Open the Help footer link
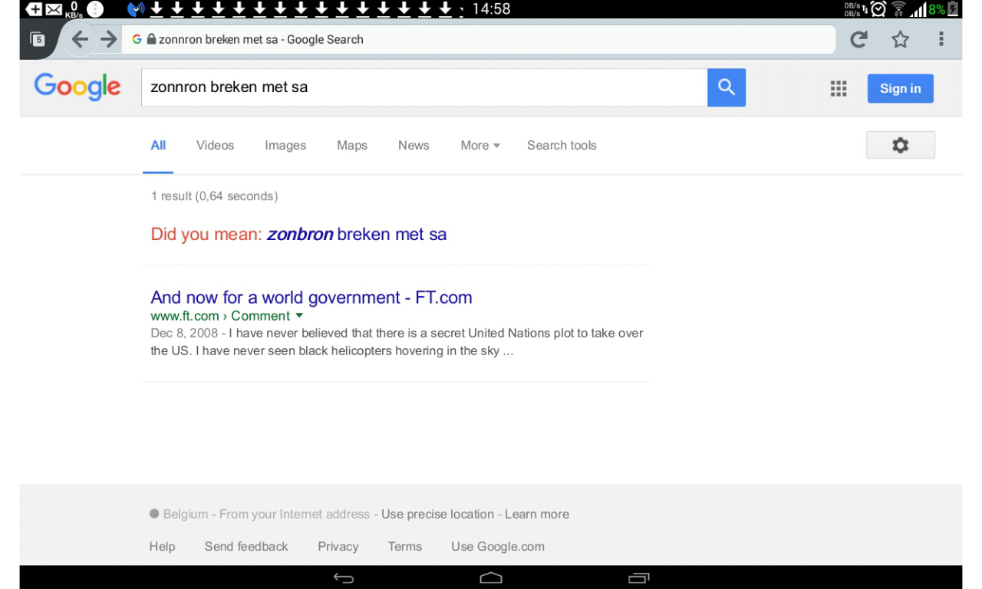The image size is (982, 589). (162, 547)
